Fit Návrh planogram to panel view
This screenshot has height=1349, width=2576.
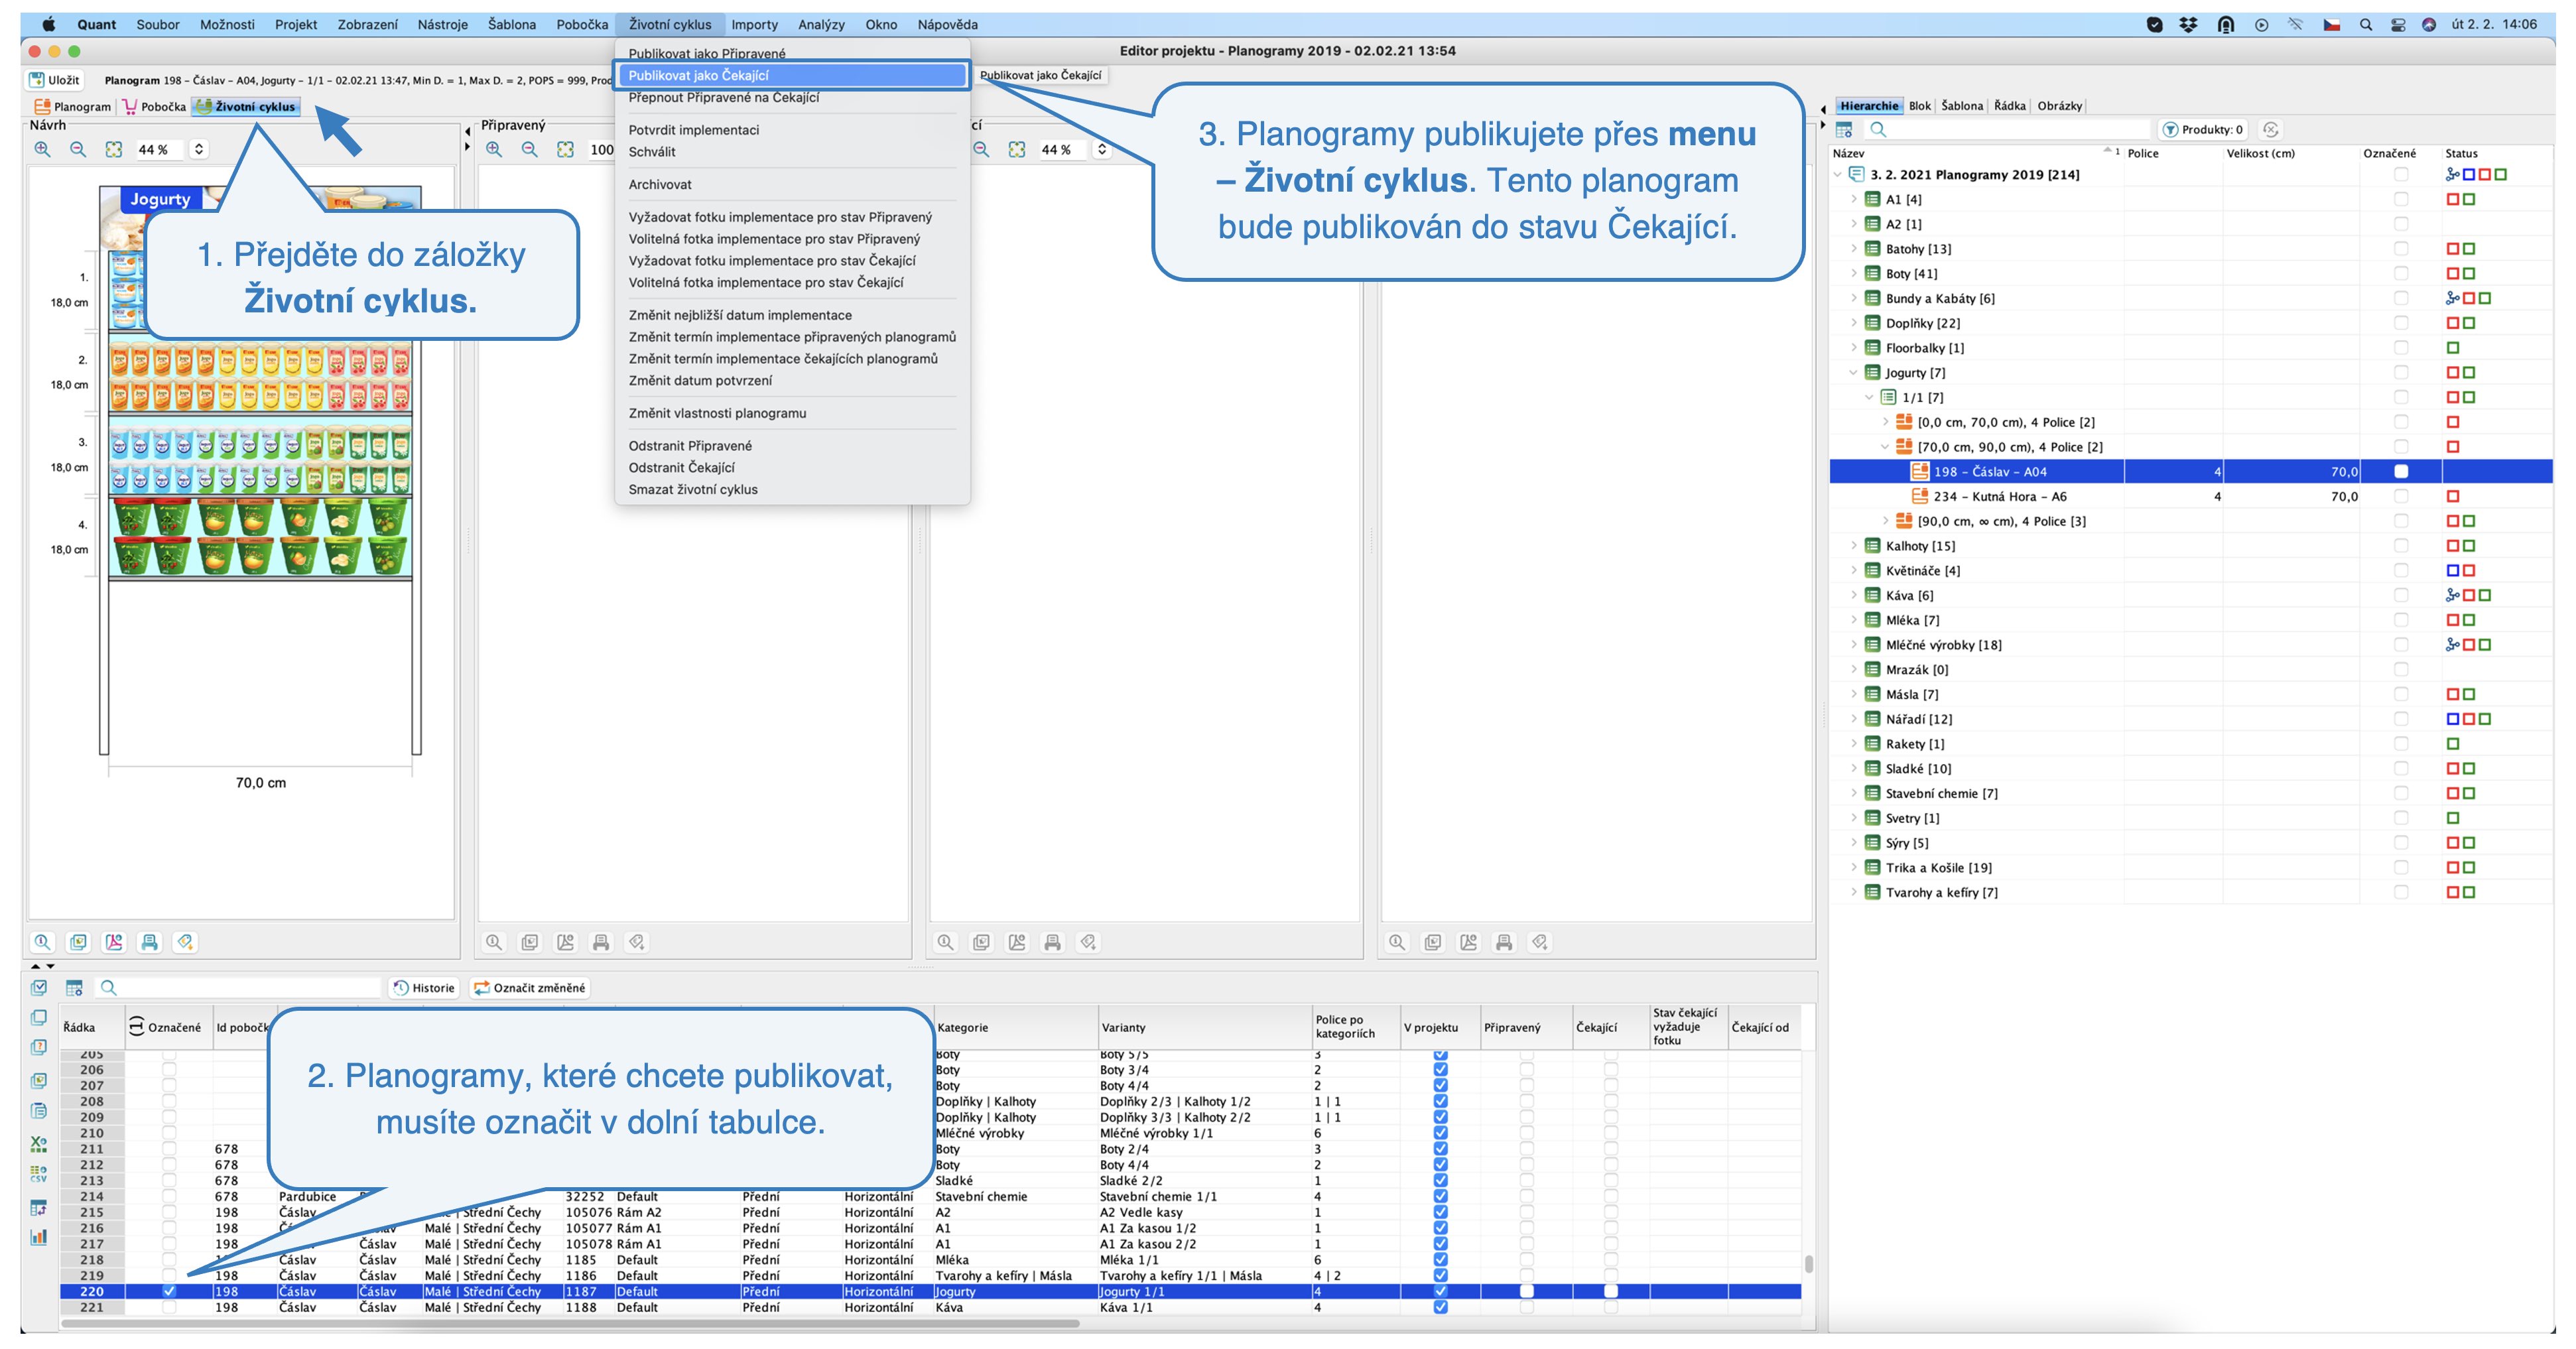click(x=114, y=149)
